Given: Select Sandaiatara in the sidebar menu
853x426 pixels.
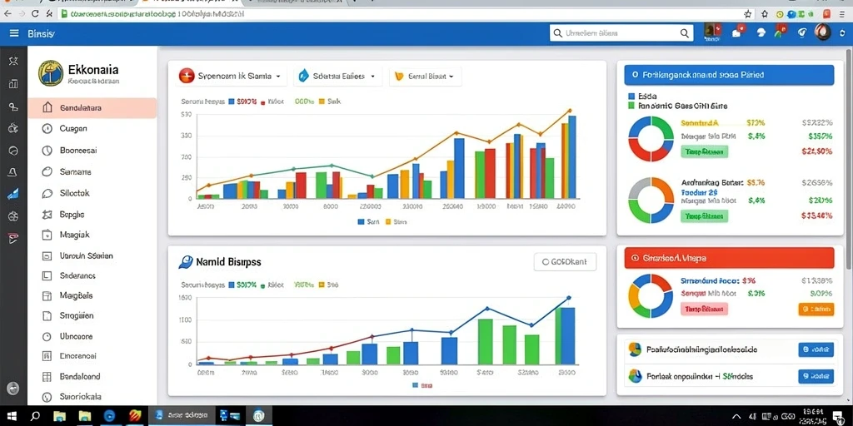Looking at the screenshot, I should [92, 108].
